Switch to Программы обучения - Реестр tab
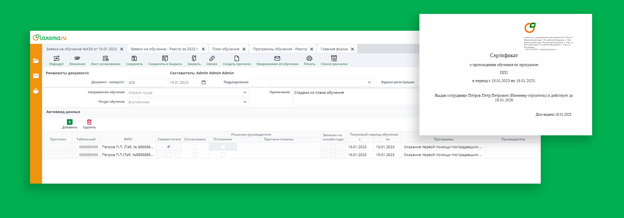 point(280,49)
